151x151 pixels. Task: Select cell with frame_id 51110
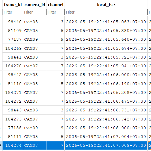pyautogui.click(x=13, y=84)
